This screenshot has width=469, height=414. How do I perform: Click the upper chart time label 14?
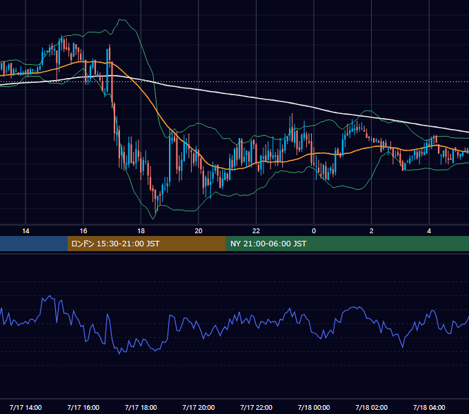26,231
